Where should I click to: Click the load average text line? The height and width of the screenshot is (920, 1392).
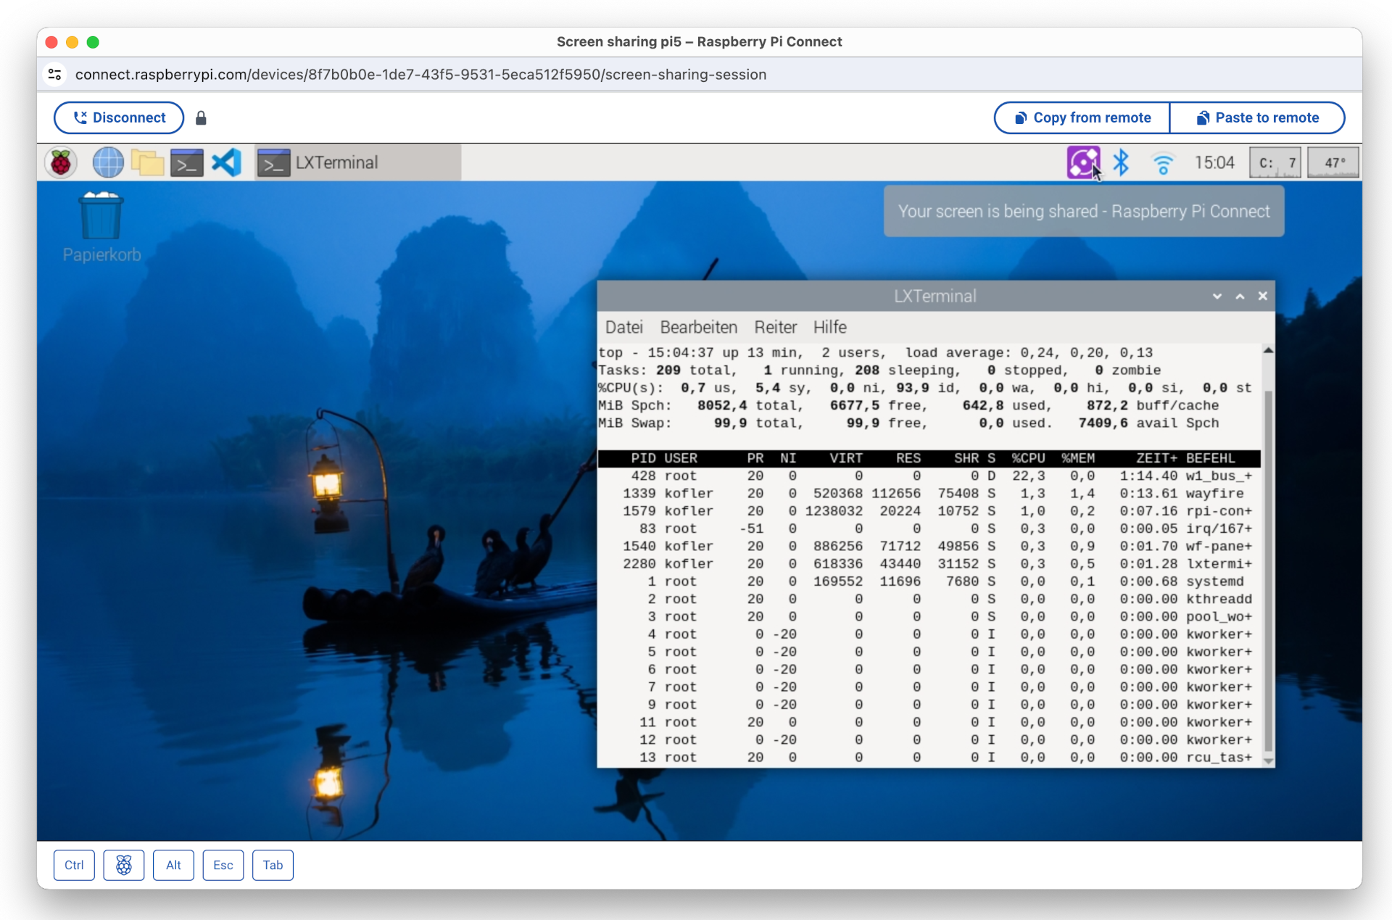click(875, 352)
